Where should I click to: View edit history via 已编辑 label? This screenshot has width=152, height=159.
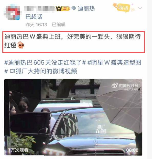click(59, 24)
